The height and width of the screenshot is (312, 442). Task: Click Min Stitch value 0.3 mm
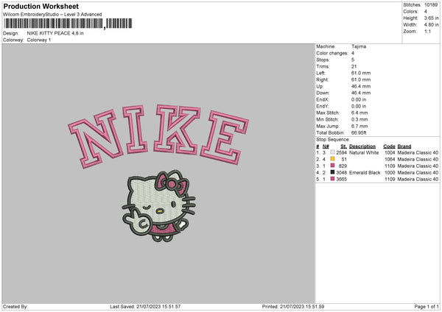[359, 120]
